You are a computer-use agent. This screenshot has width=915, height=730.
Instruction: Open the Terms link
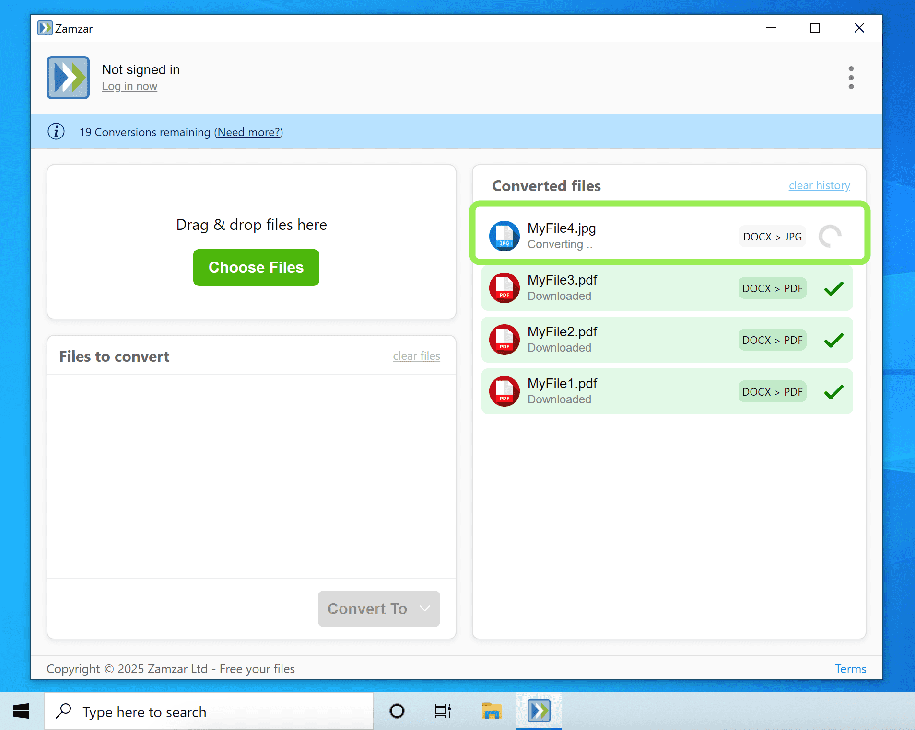(x=850, y=669)
